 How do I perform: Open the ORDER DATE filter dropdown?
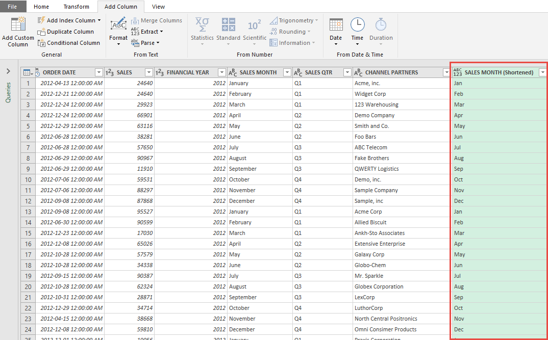pyautogui.click(x=99, y=72)
